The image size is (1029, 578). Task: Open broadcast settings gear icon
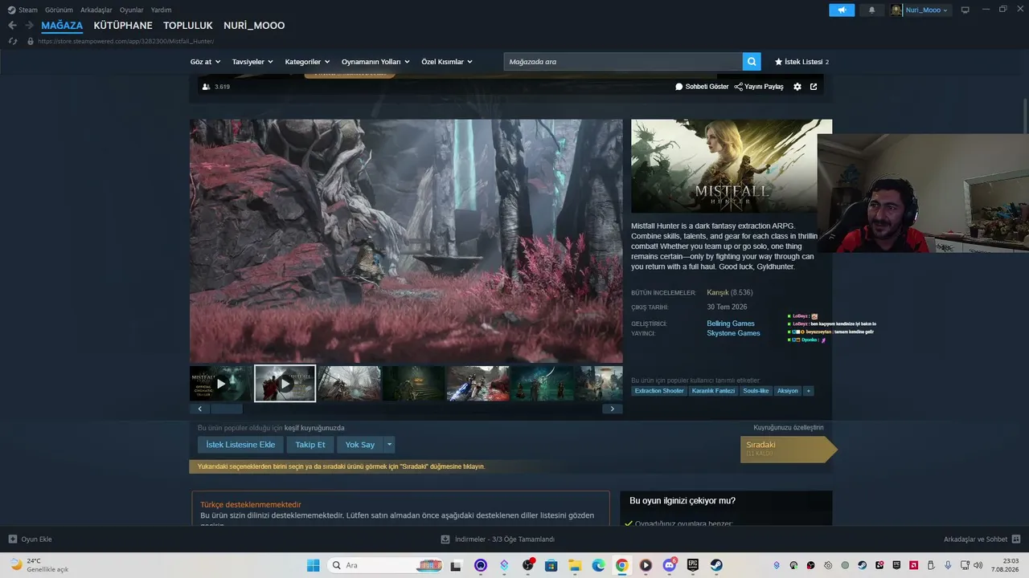[797, 87]
